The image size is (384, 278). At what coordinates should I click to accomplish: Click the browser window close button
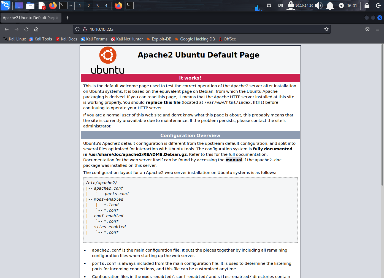(x=380, y=18)
